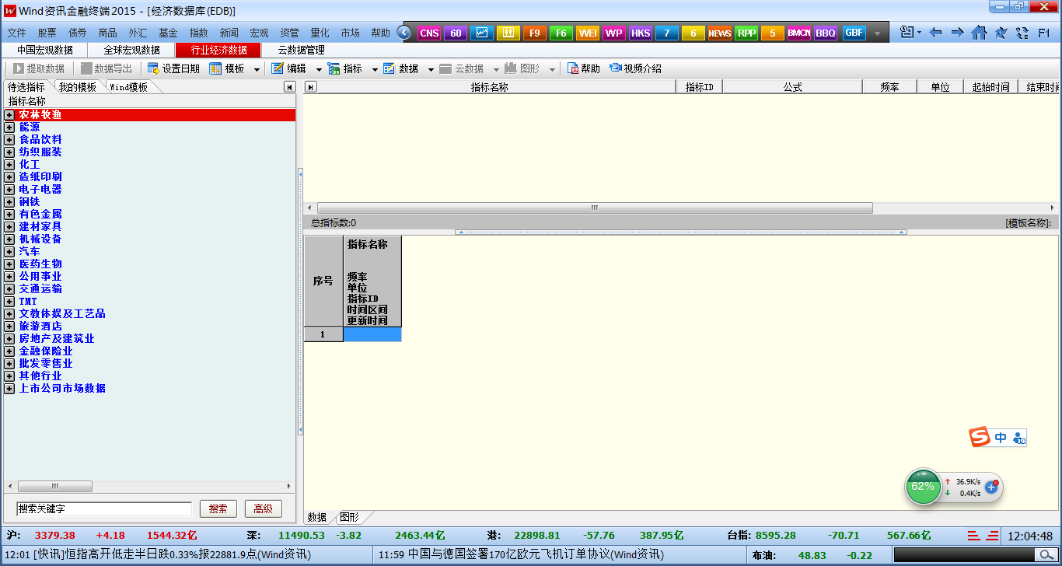Screen dimensions: 1062x566
Task: Switch to the 云数据管理 tab
Action: [302, 50]
